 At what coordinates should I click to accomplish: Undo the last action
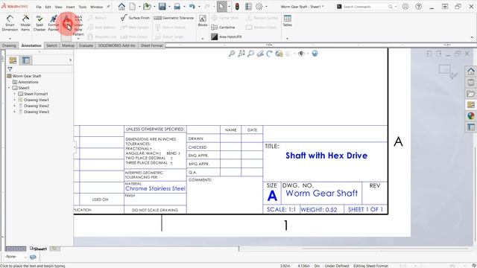[x=192, y=7]
